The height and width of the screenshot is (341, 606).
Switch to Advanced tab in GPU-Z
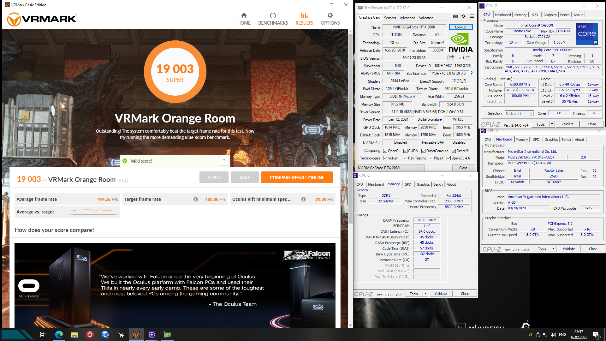pos(407,18)
